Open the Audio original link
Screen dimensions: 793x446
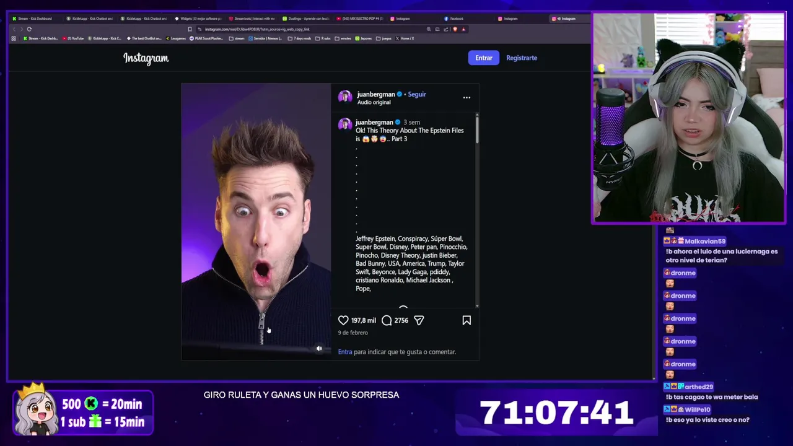tap(374, 102)
